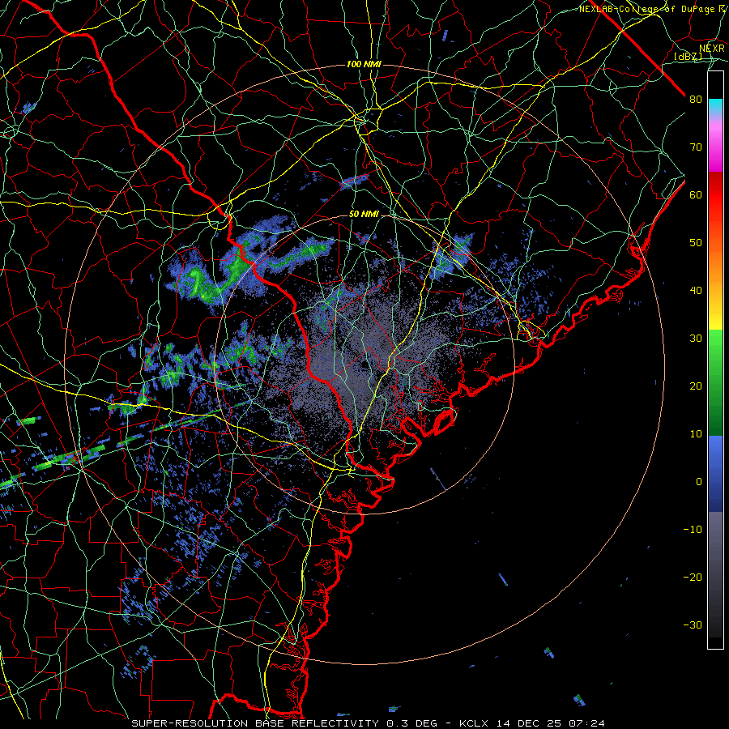Click the '10' value on the color scale
Image resolution: width=729 pixels, height=729 pixels.
coord(696,434)
